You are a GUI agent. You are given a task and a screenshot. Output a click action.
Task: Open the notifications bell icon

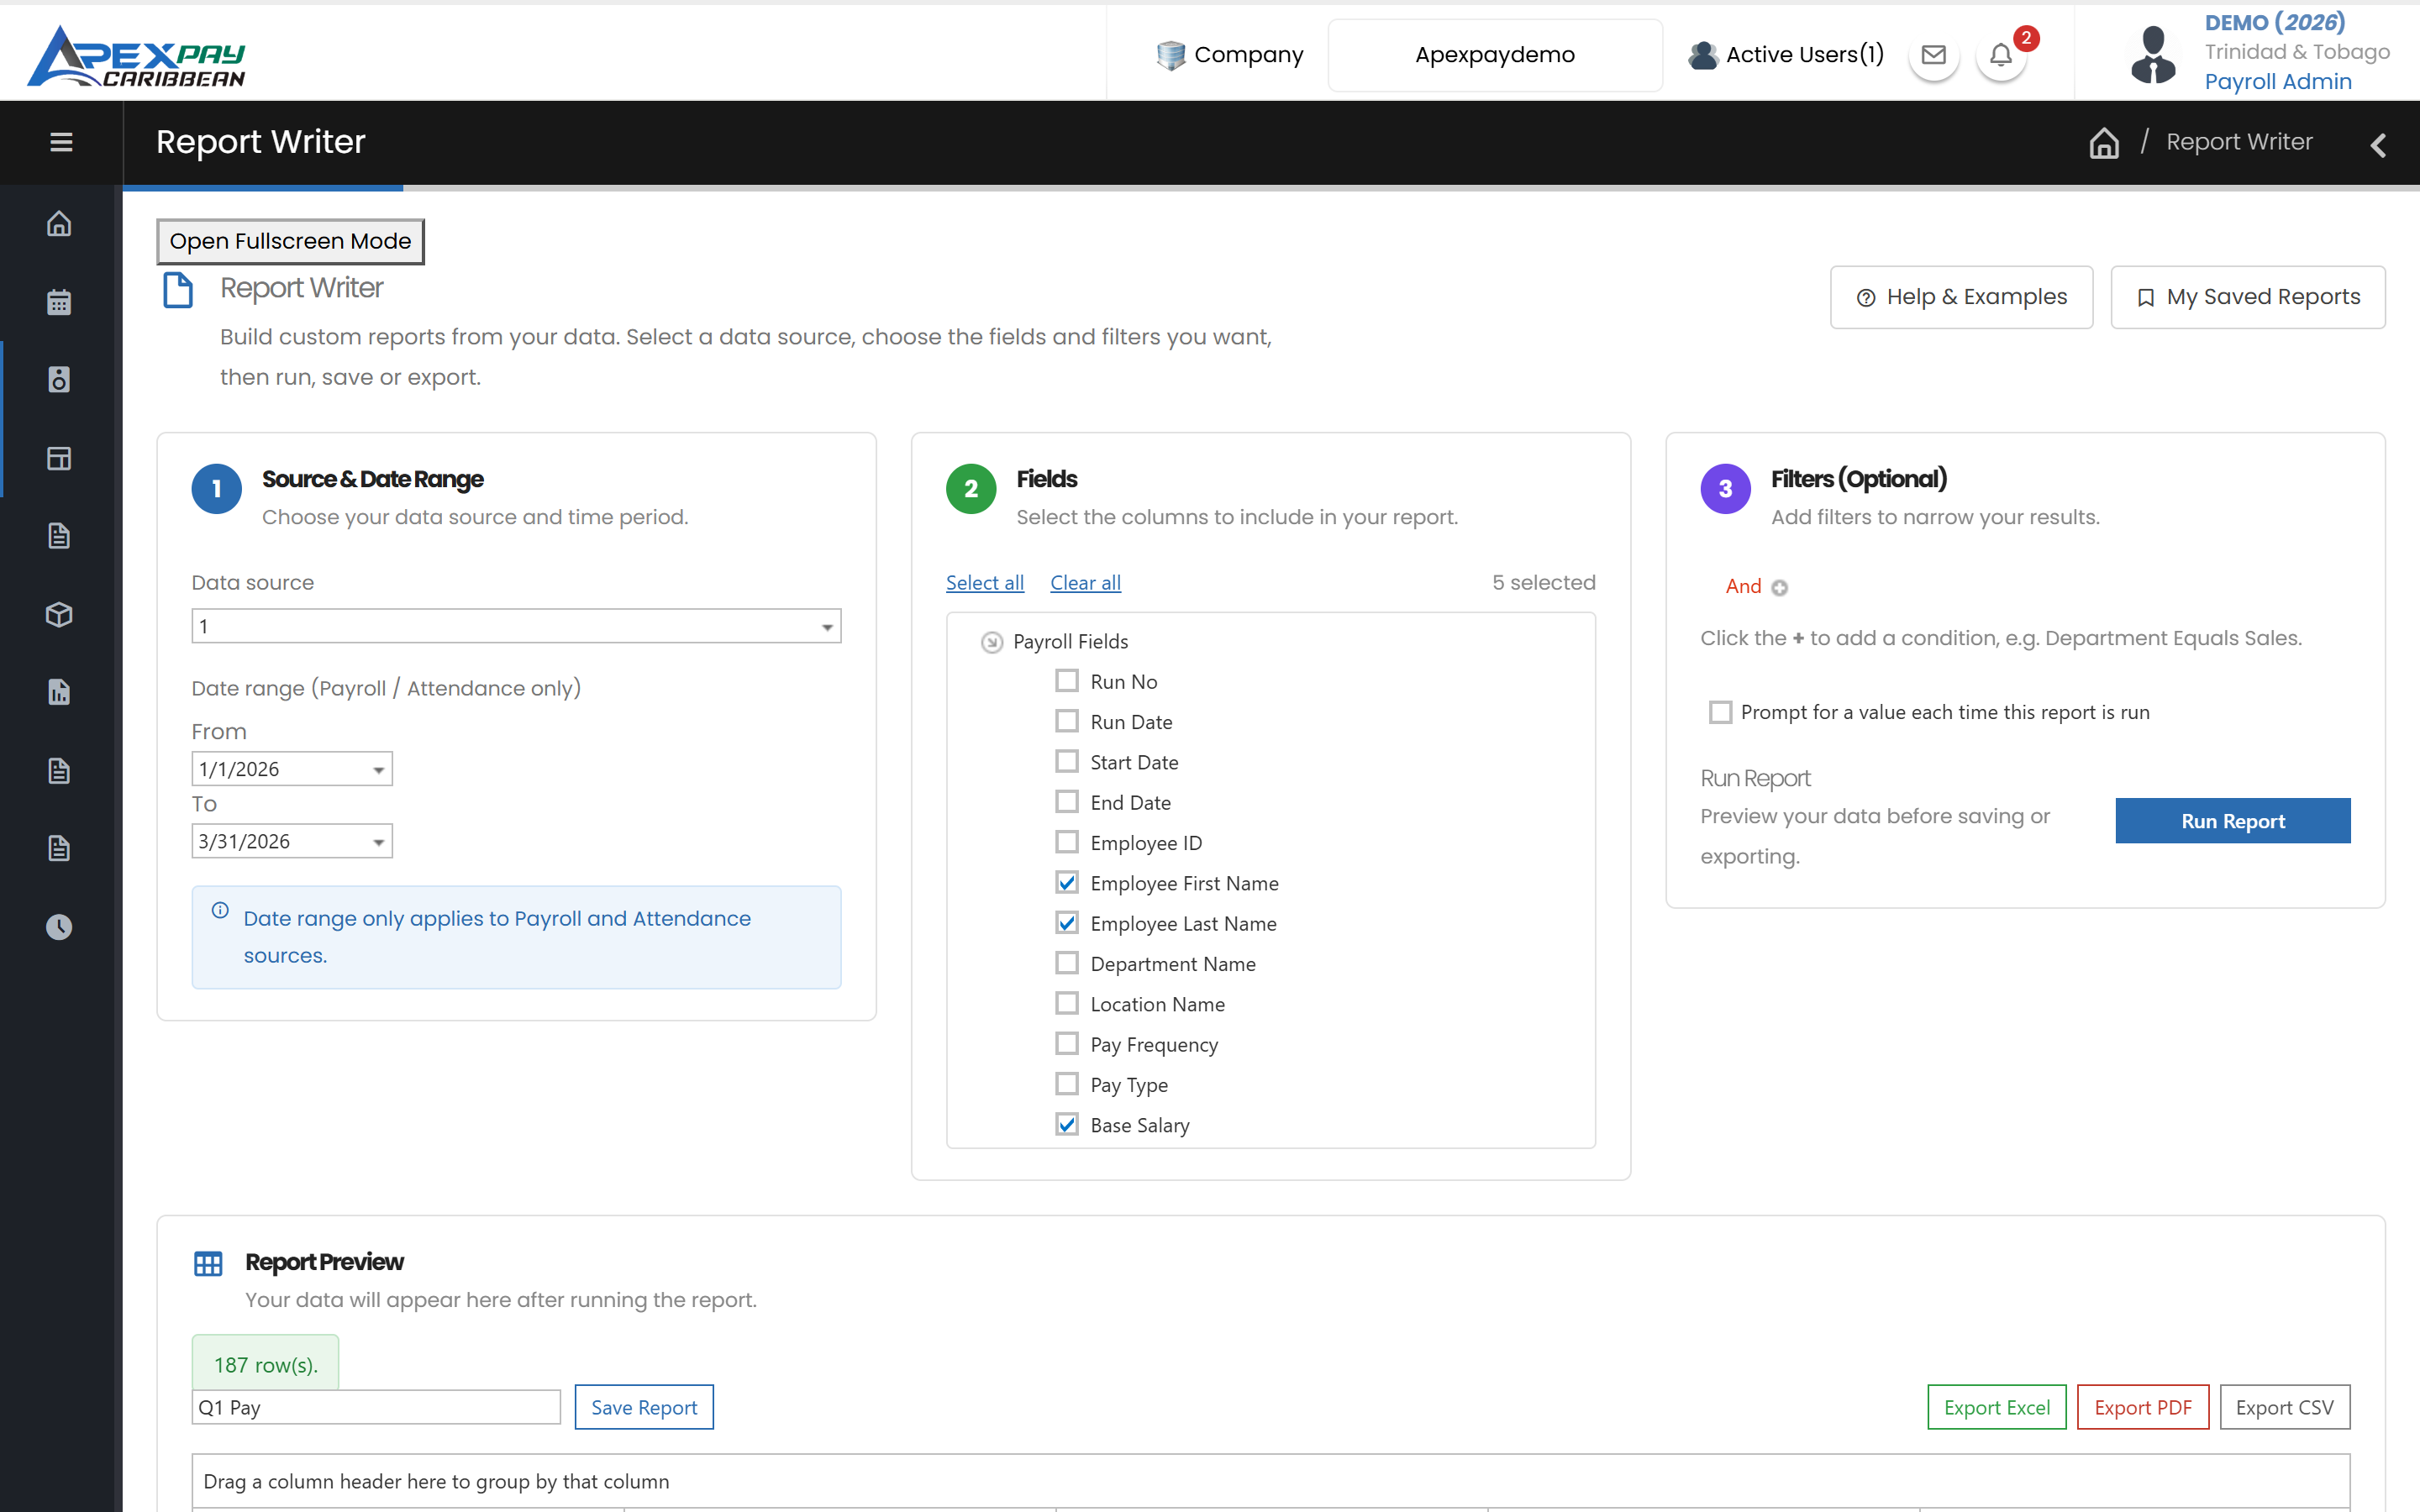point(2001,55)
